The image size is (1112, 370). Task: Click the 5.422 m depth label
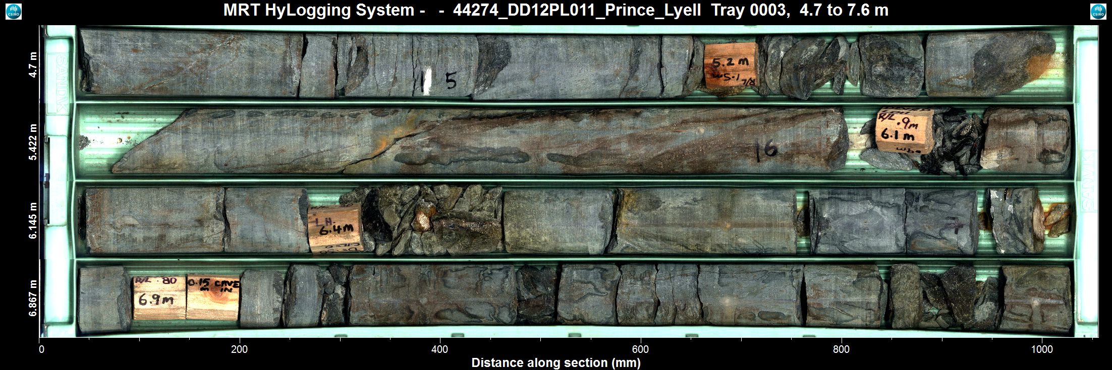(33, 142)
